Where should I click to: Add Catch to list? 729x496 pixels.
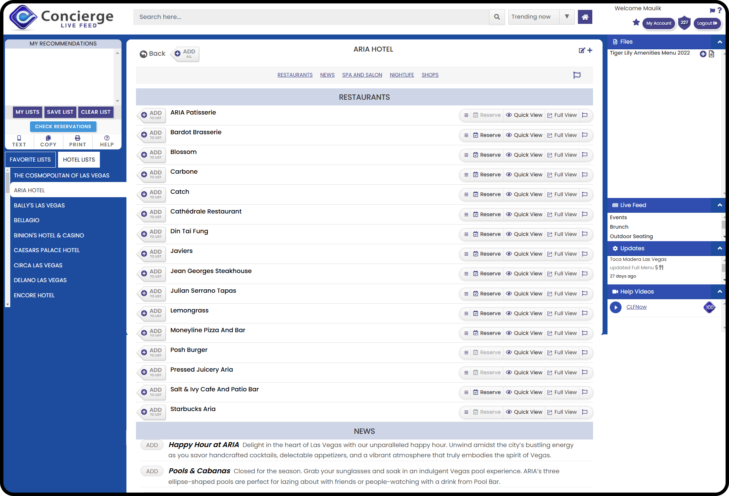coord(152,195)
